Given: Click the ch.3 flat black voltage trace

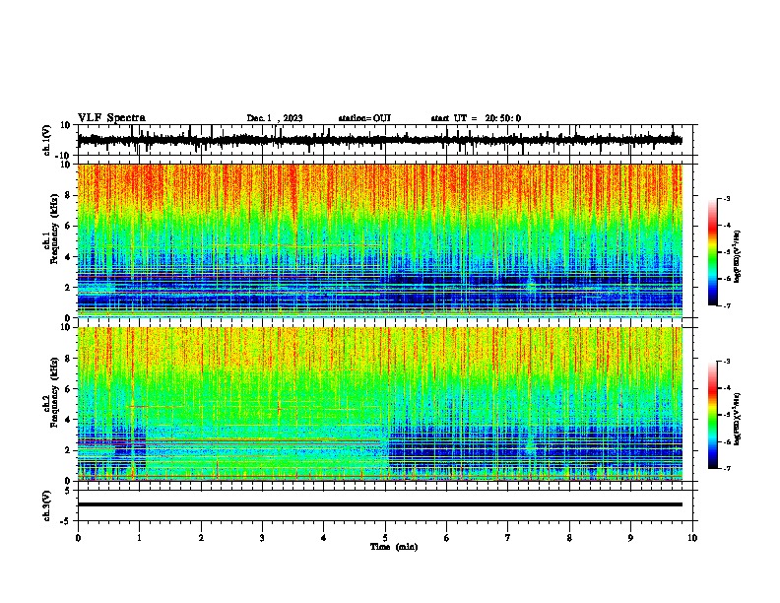Looking at the screenshot, I should [x=379, y=504].
